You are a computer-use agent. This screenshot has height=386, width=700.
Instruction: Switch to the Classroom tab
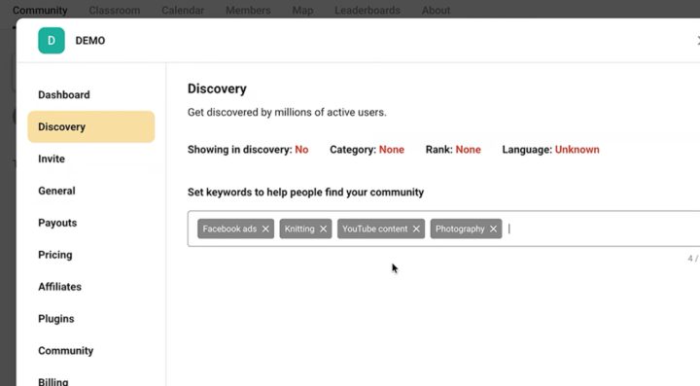point(115,11)
